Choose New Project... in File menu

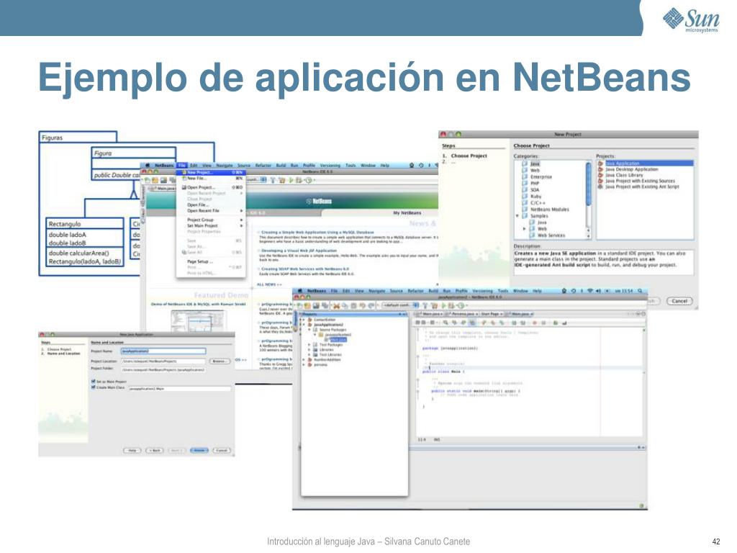(x=211, y=173)
